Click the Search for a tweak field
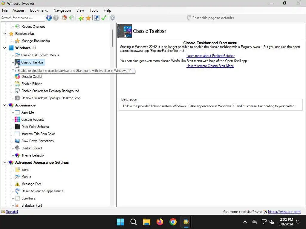Screen dimensions: 306x229 coord(23,18)
